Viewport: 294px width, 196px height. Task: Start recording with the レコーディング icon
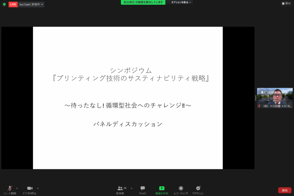[x=181, y=189]
